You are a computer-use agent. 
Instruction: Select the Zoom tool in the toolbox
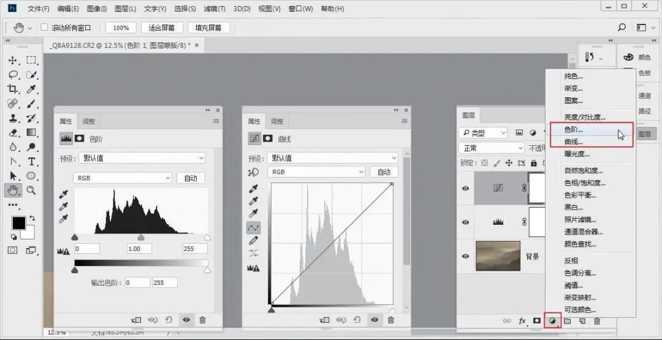[31, 191]
